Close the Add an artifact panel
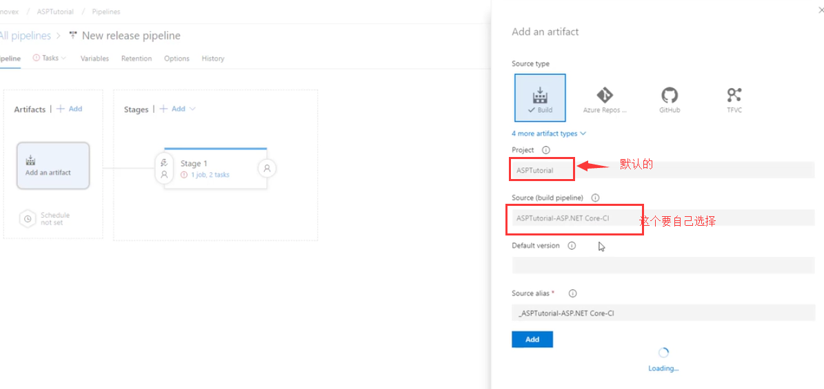This screenshot has height=389, width=824. tap(821, 10)
